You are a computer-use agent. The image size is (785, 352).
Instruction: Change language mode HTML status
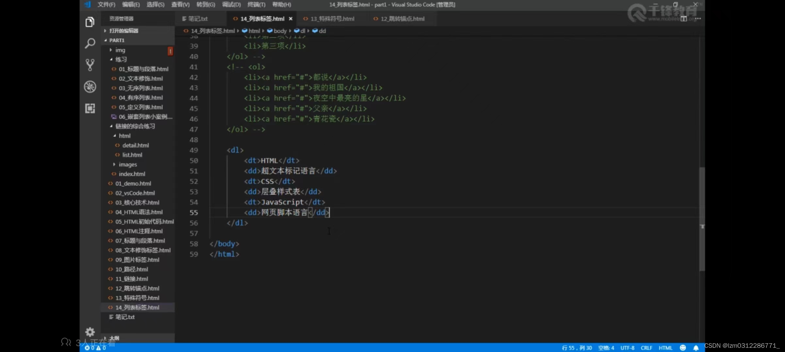coord(665,348)
